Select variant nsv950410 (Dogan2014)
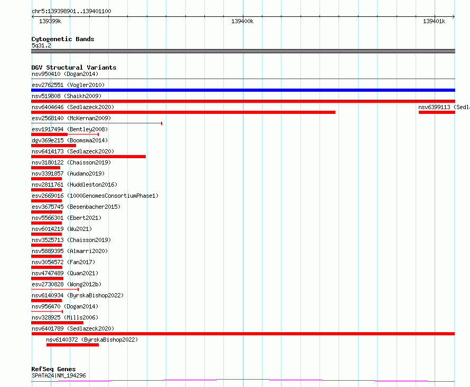Viewport: 470px width, 387px height. (65, 74)
